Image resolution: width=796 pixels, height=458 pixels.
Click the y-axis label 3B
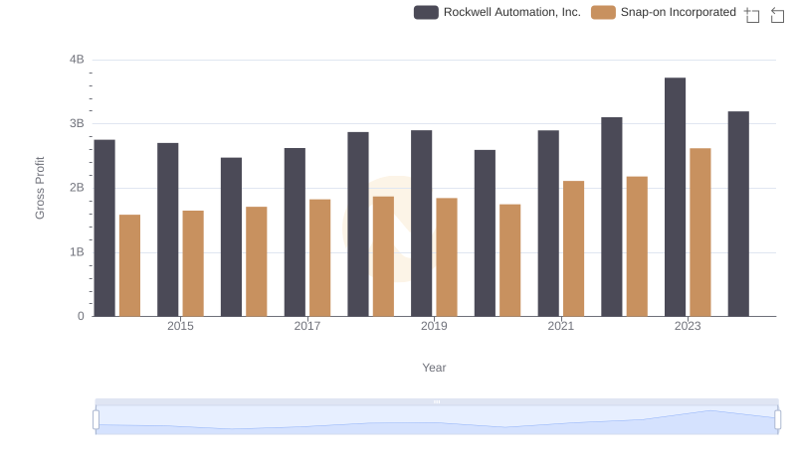[77, 123]
